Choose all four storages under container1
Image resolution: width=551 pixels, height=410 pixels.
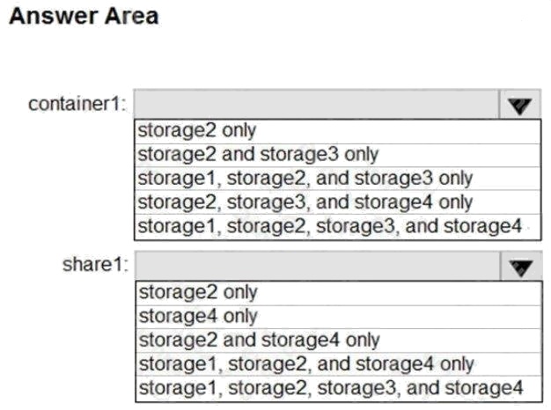tap(330, 226)
